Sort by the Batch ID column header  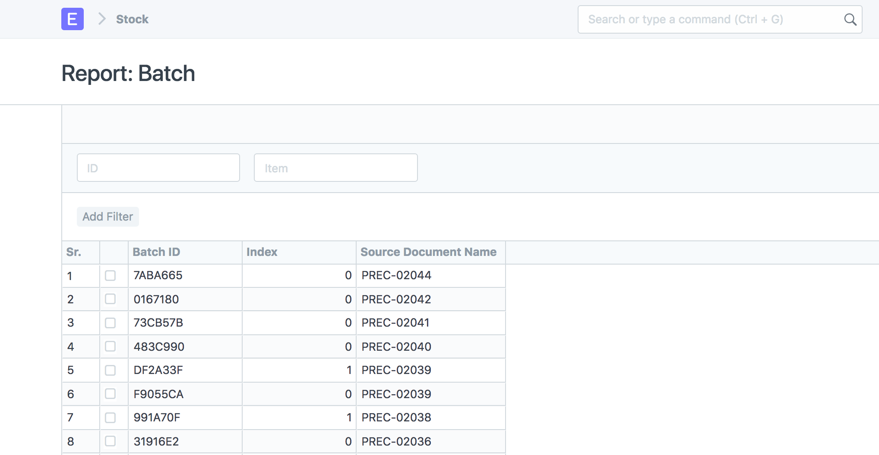(156, 252)
